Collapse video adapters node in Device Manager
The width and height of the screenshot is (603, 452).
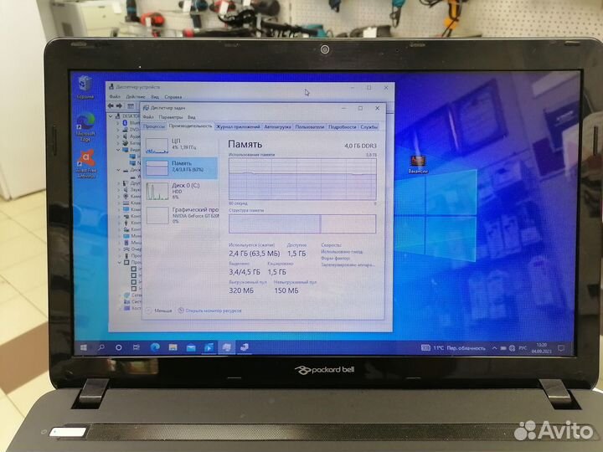coord(118,150)
